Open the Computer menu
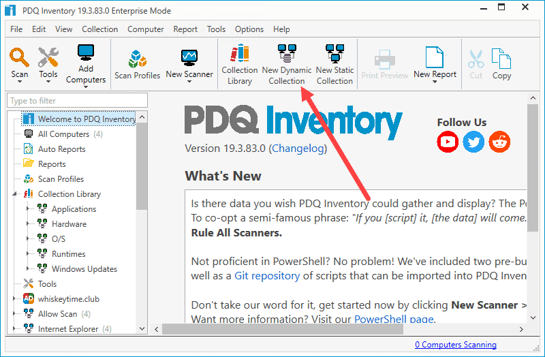Viewport: 545px width, 357px height. click(146, 29)
